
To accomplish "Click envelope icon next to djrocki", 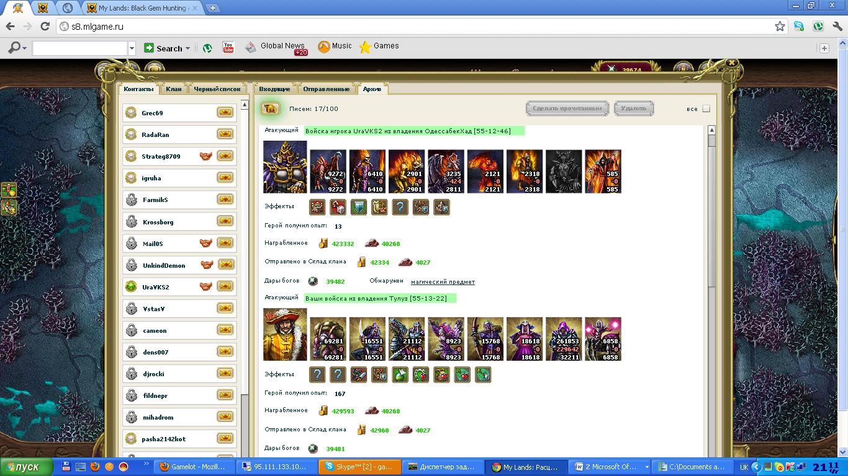I will coord(225,374).
